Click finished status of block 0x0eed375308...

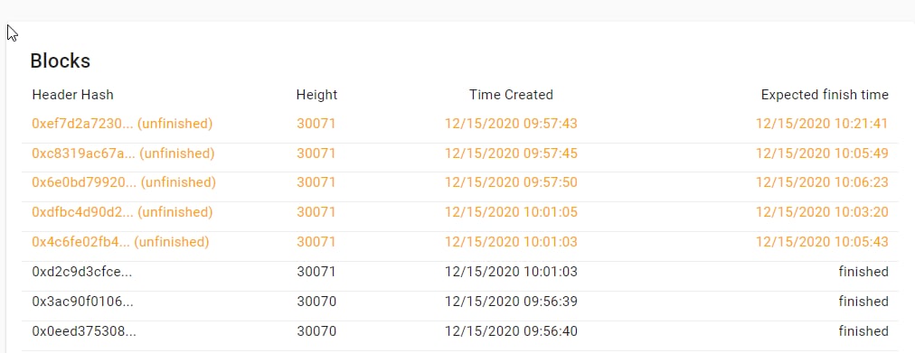pos(863,331)
